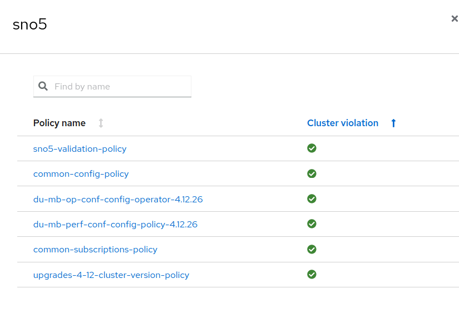Click status icon for du-mb-op-conf-config-operator row
Image resolution: width=459 pixels, height=333 pixels.
(312, 198)
